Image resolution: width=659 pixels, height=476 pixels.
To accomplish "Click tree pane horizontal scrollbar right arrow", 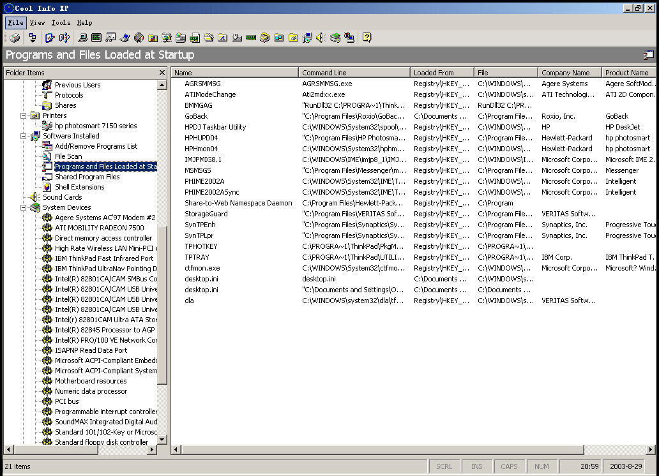I will point(152,450).
